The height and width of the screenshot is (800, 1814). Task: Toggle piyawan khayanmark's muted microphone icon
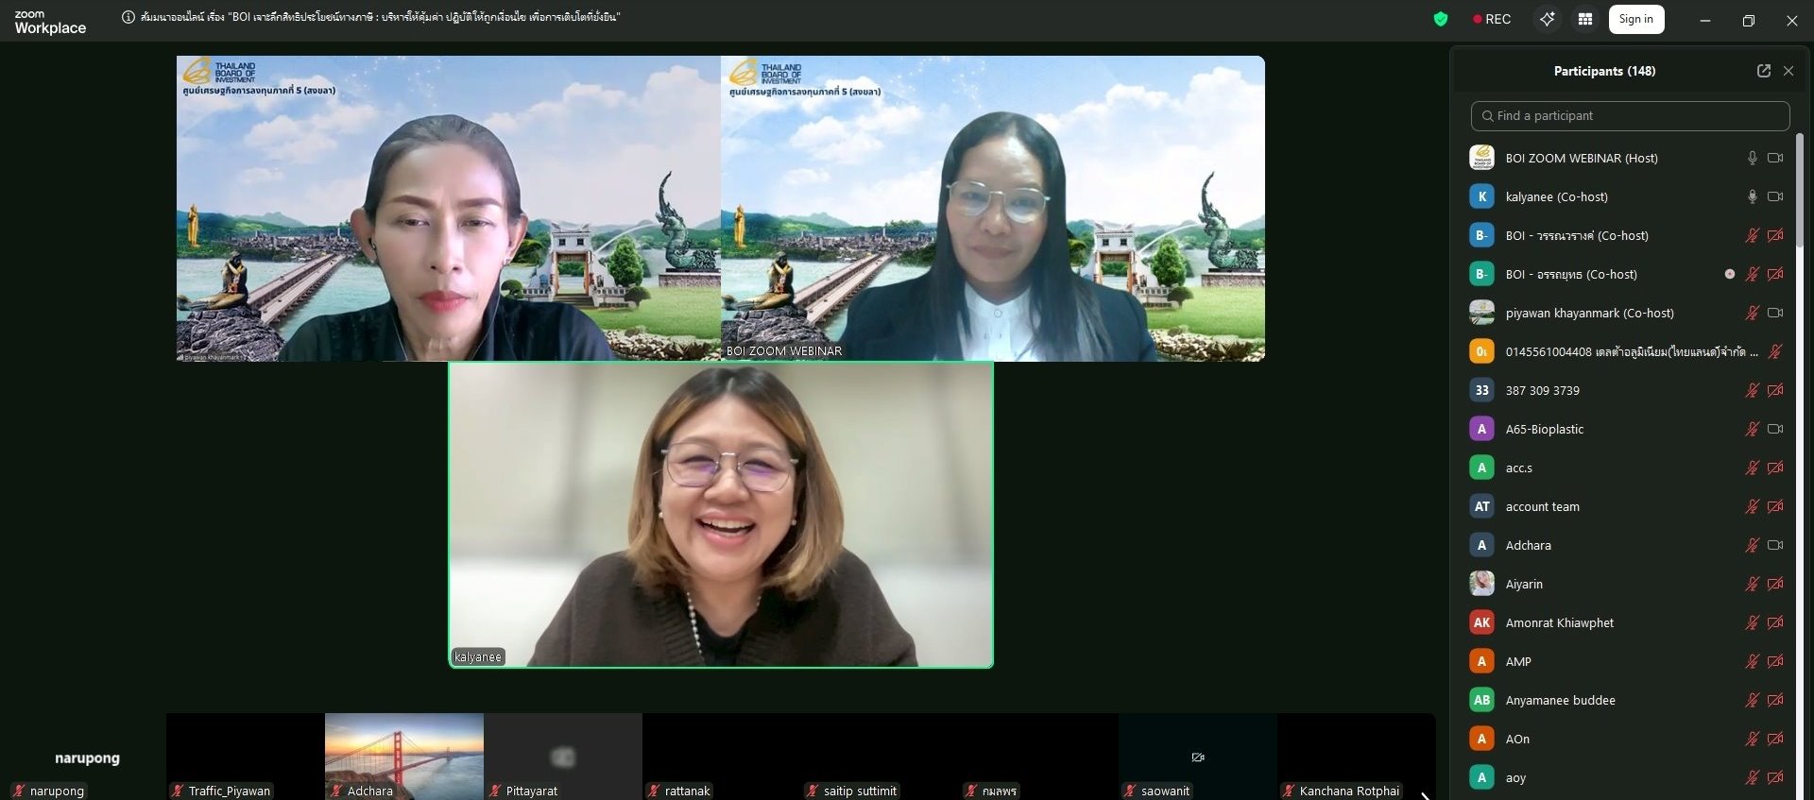[1752, 313]
